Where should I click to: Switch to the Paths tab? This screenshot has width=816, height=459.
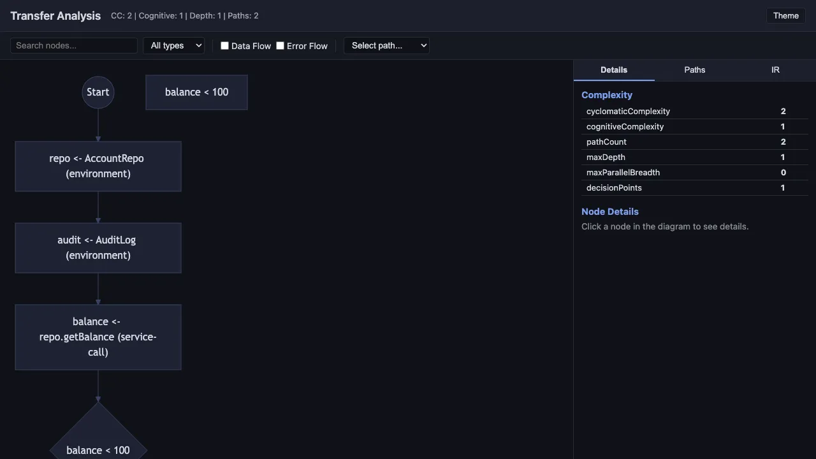[694, 69]
